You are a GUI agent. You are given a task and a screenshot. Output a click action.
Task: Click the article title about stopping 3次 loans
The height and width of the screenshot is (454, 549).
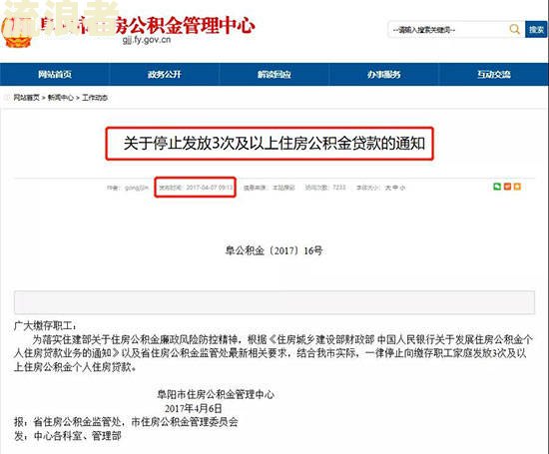pos(274,144)
